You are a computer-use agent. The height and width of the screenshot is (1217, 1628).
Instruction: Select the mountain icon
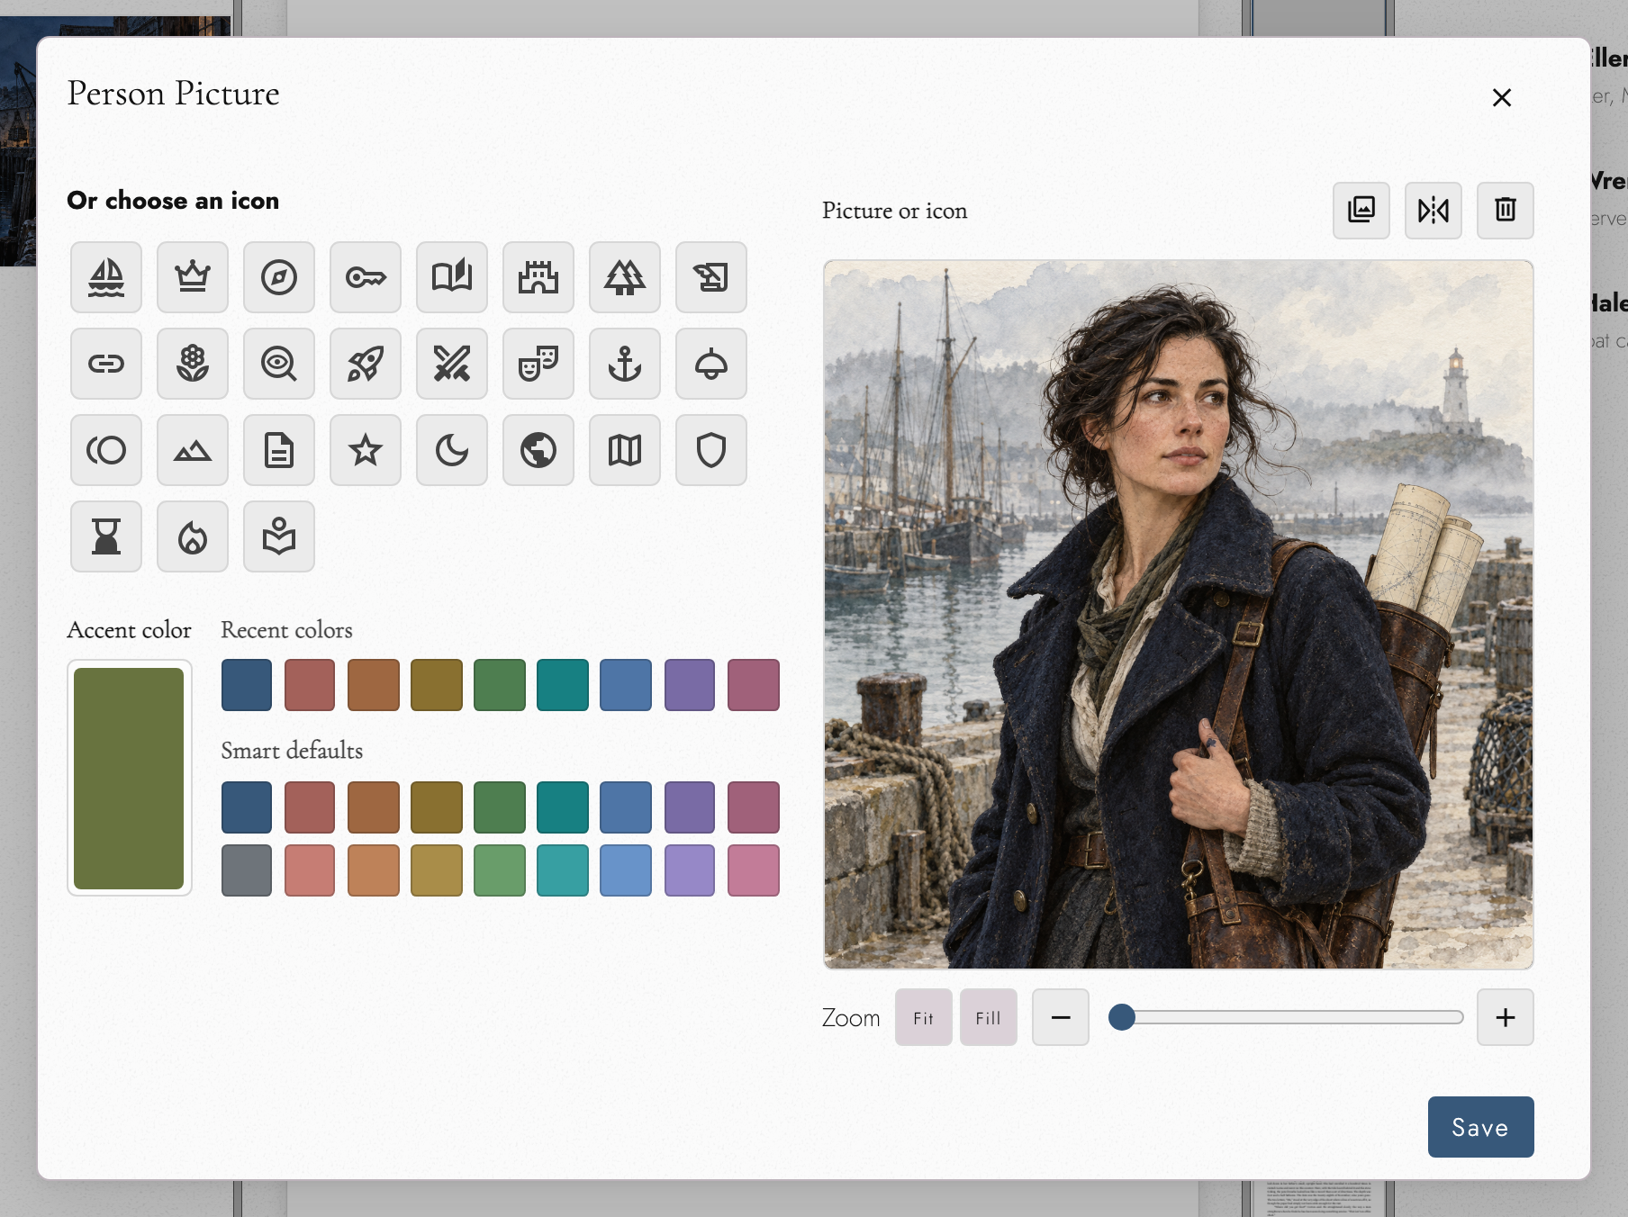pos(193,450)
